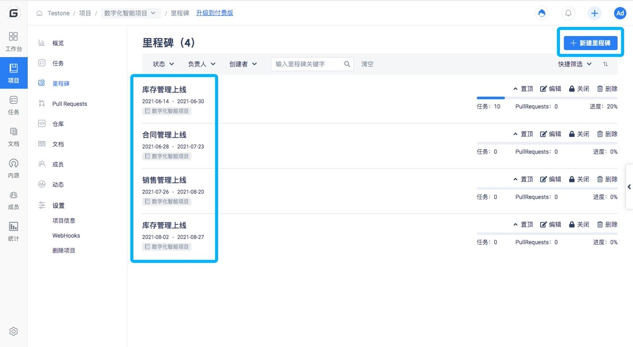Pin the 销售管理上线 milestone to top
633x347 pixels.
point(523,179)
